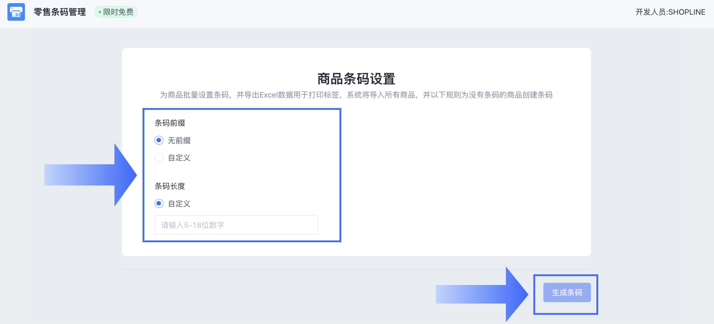Select 自定义 under 条码长度
714x324 pixels.
click(159, 204)
